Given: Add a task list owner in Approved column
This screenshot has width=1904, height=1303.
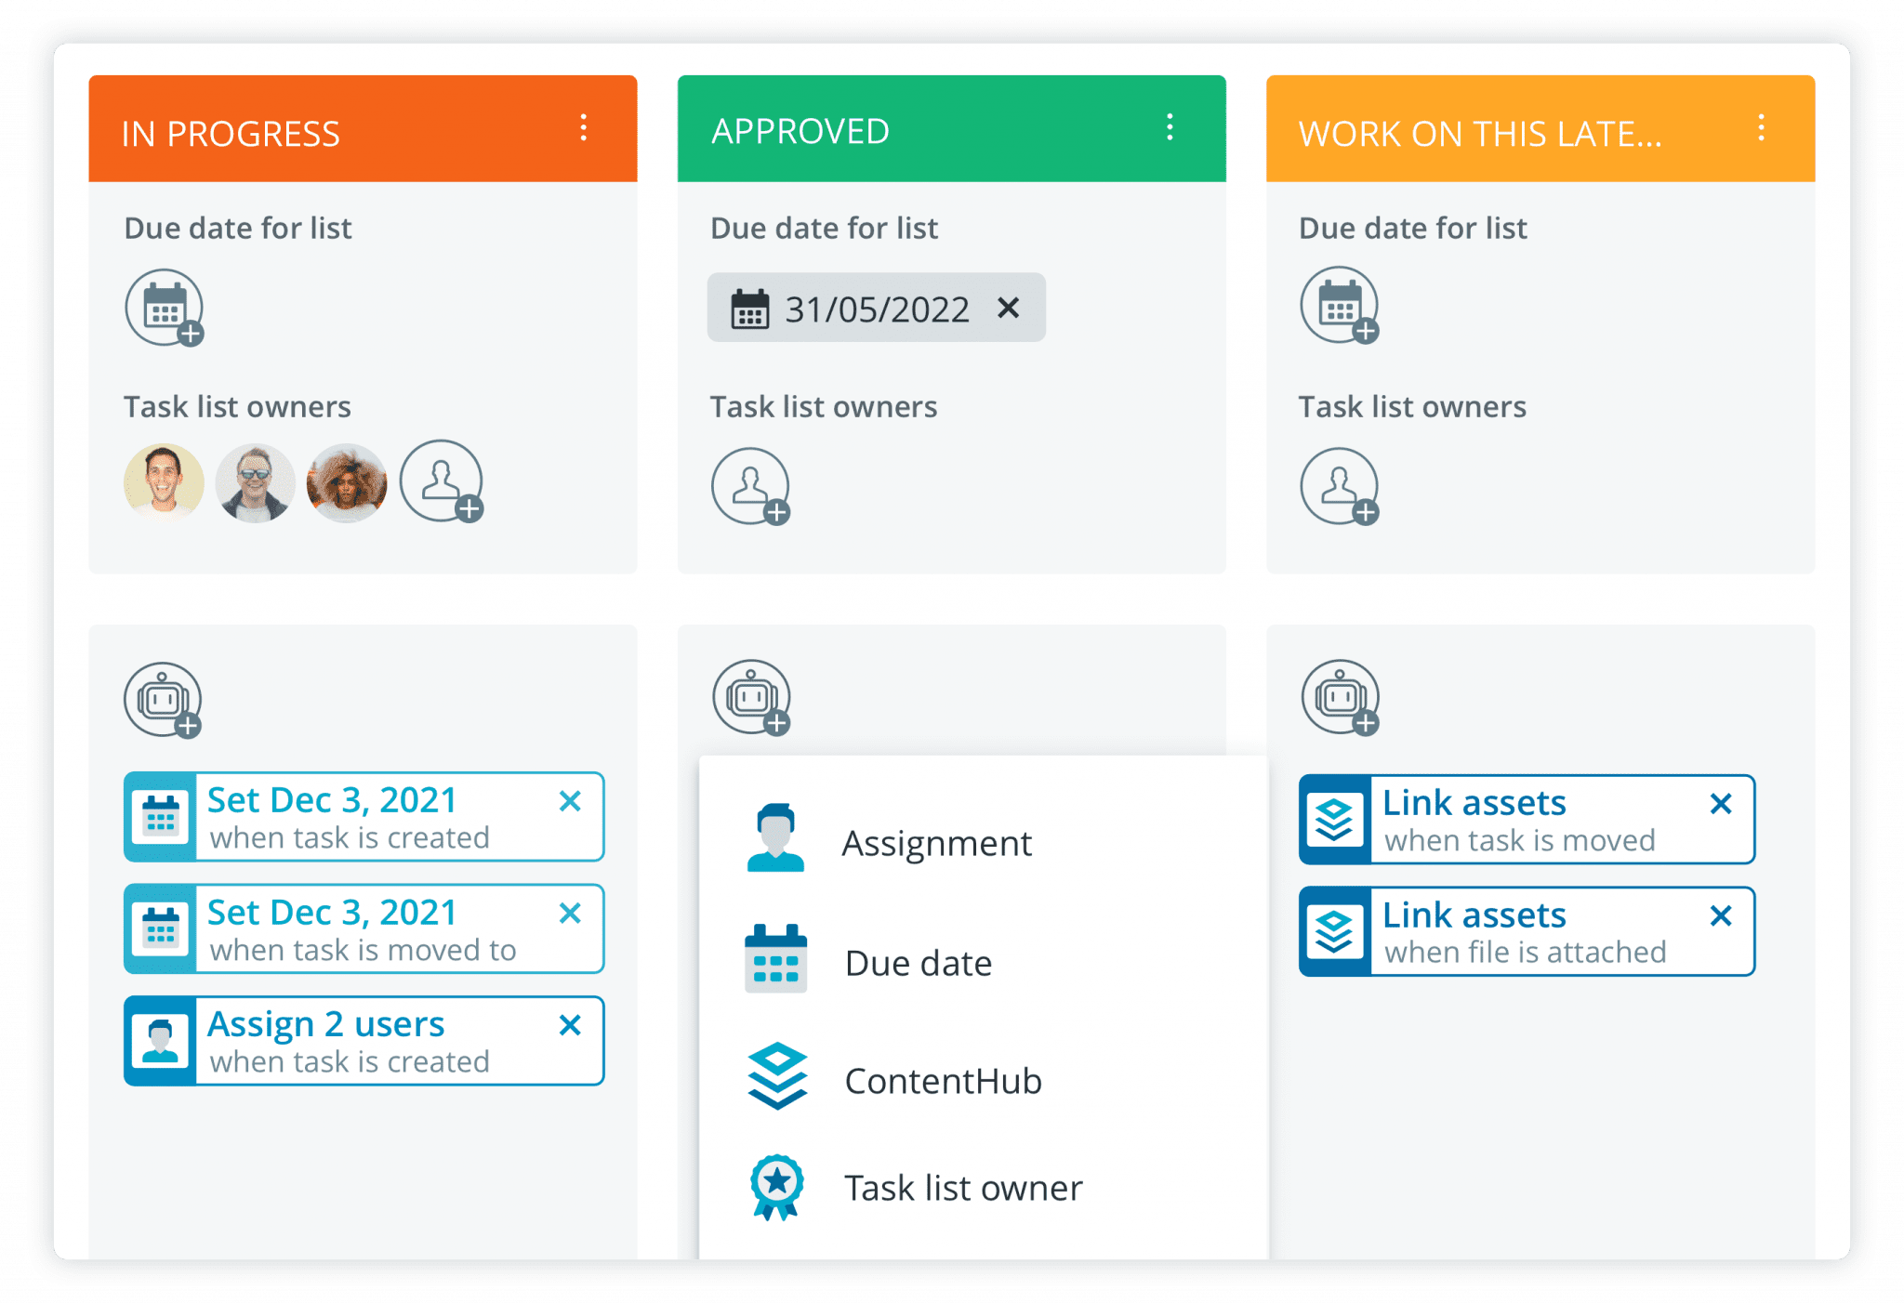Looking at the screenshot, I should [x=751, y=486].
